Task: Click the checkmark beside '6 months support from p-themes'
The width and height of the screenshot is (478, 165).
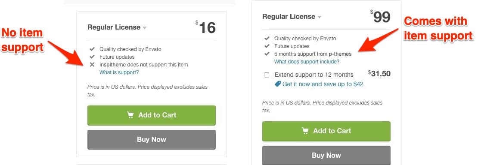Action: click(x=267, y=54)
